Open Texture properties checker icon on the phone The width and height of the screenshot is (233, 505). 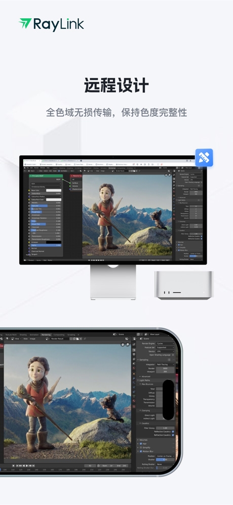(134, 407)
